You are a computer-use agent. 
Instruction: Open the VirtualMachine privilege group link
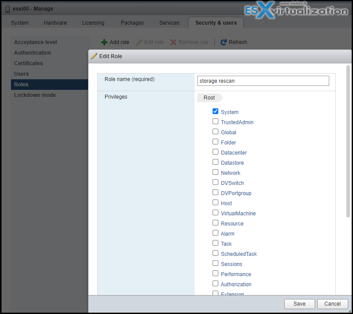coord(238,214)
